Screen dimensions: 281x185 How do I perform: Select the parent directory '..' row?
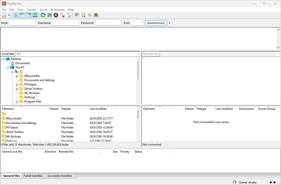coord(69,114)
